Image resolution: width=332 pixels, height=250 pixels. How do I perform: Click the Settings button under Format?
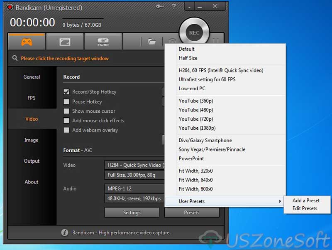(132, 213)
